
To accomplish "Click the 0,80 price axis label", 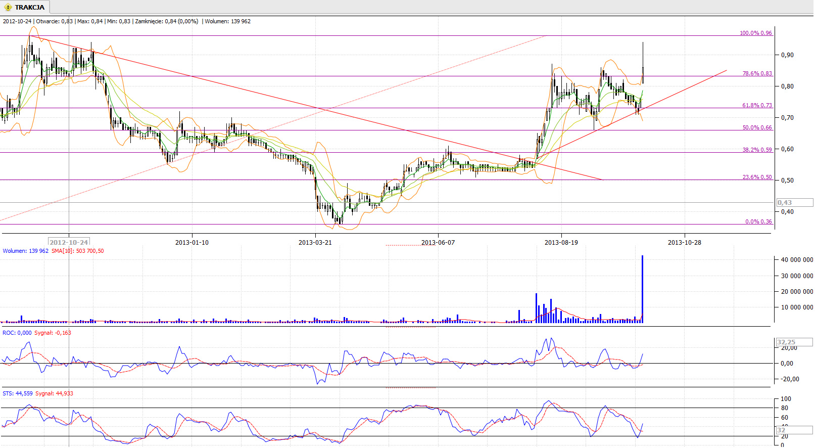I will [x=787, y=86].
